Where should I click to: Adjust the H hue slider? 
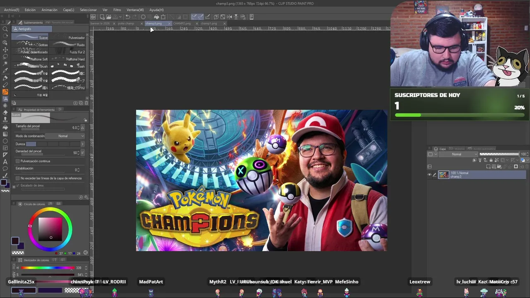[x=48, y=268]
